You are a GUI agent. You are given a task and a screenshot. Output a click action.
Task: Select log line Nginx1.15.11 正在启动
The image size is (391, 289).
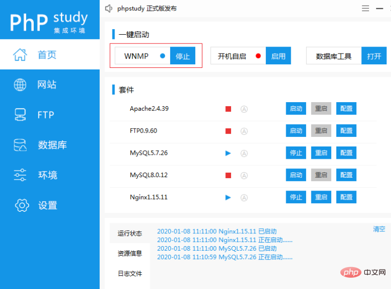tap(225, 240)
